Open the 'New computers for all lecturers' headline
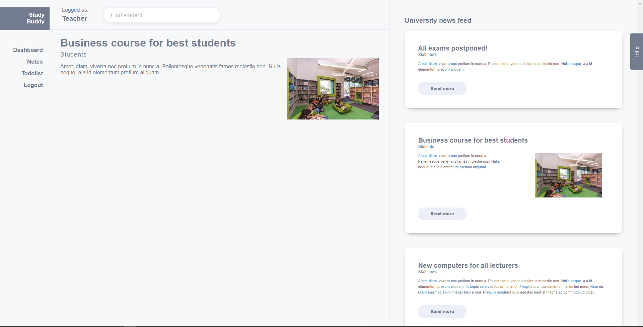643x327 pixels. pyautogui.click(x=468, y=265)
